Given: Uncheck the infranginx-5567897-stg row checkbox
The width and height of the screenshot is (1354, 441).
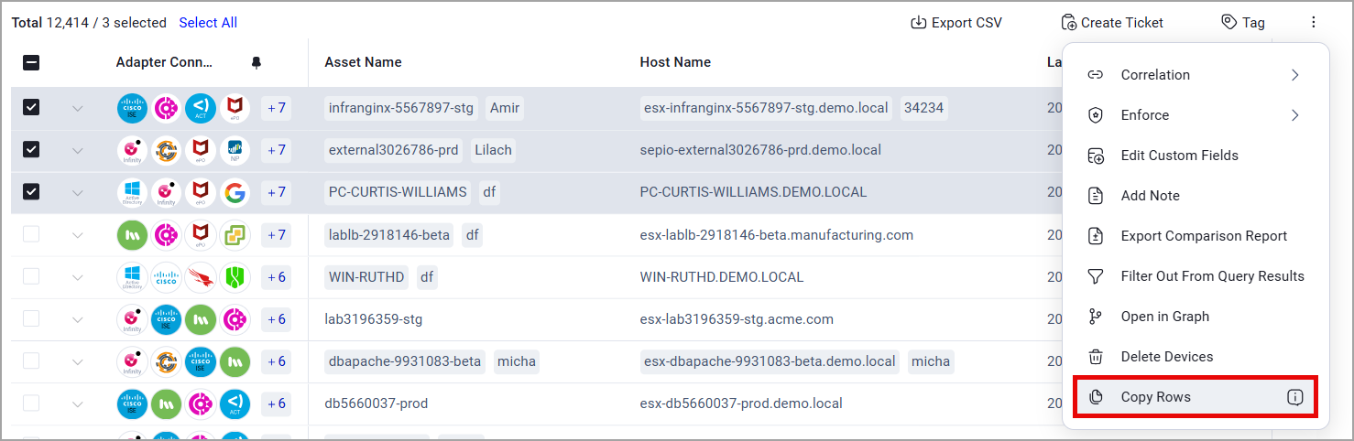Looking at the screenshot, I should pyautogui.click(x=31, y=108).
